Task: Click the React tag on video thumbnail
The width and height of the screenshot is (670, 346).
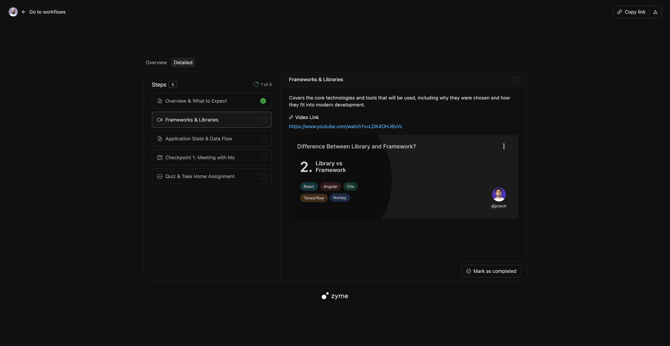Action: [308, 186]
